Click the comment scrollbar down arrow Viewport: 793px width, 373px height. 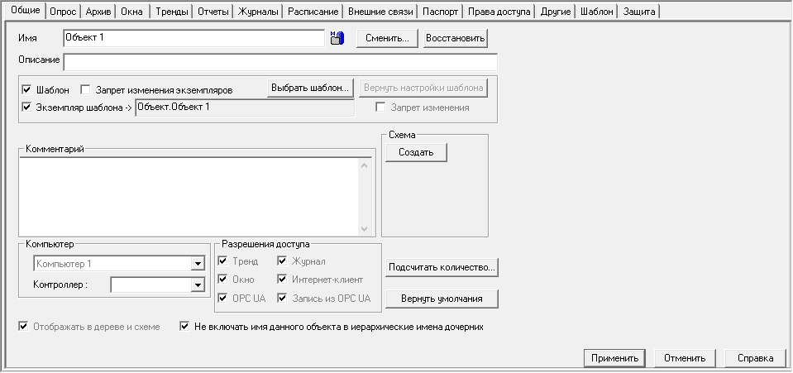pos(365,229)
